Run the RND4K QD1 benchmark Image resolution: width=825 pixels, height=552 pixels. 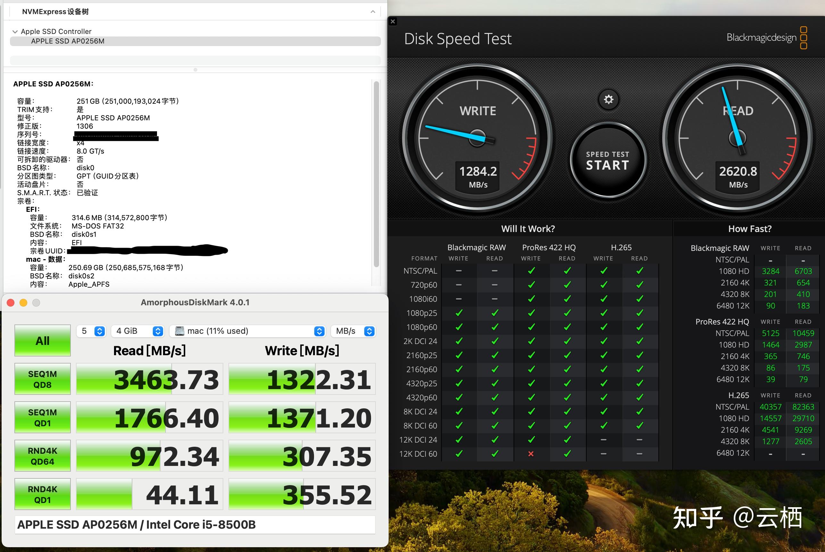pyautogui.click(x=42, y=494)
